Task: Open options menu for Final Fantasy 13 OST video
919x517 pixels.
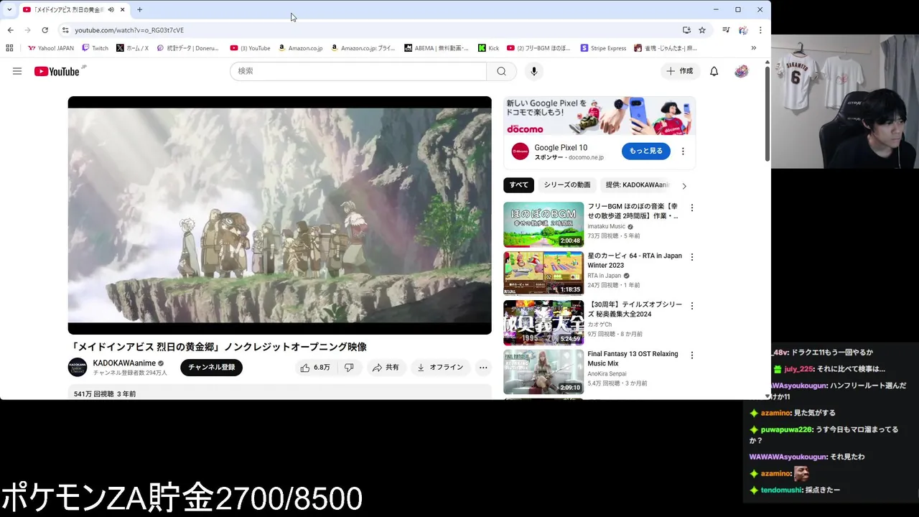Action: point(692,355)
